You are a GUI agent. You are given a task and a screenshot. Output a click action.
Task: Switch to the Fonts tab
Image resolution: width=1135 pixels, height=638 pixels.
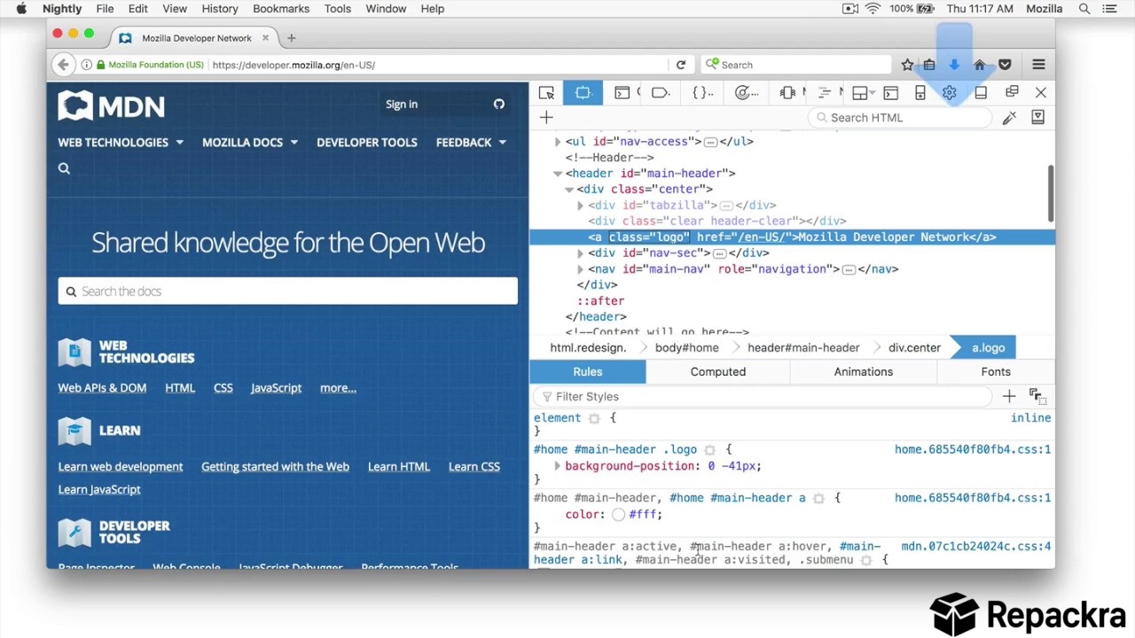coord(996,372)
